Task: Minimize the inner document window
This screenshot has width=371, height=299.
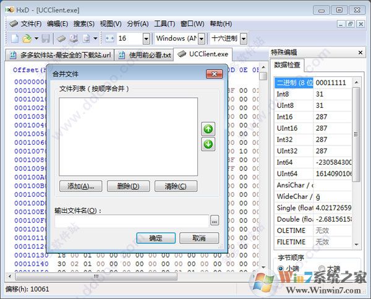Action: tap(341, 24)
